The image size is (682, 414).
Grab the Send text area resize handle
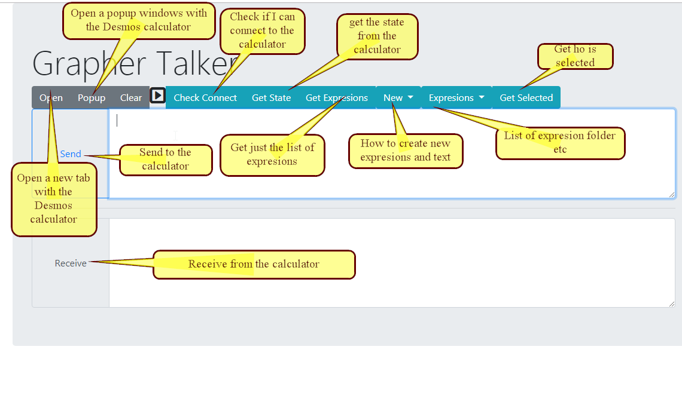672,195
